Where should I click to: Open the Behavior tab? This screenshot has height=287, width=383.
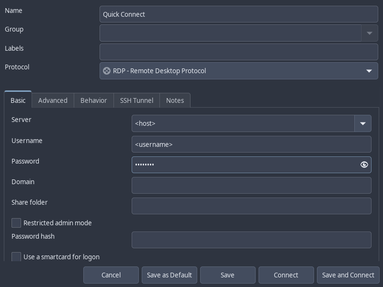93,100
